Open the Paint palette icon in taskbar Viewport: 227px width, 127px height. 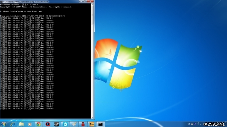click(x=74, y=124)
